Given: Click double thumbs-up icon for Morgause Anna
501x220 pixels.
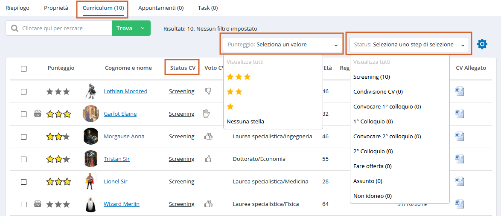Looking at the screenshot, I should pos(208,136).
